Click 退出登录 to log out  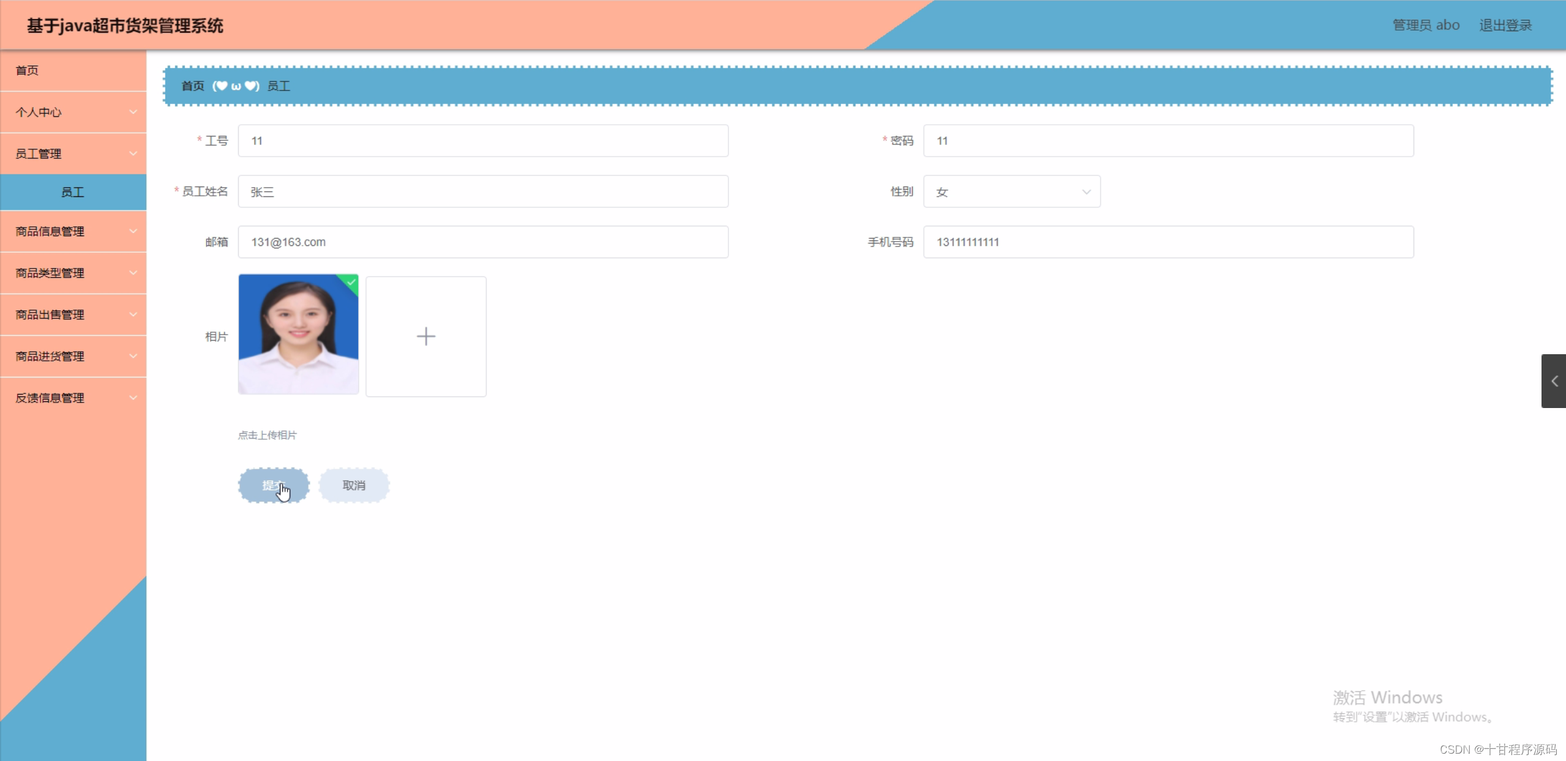point(1505,25)
